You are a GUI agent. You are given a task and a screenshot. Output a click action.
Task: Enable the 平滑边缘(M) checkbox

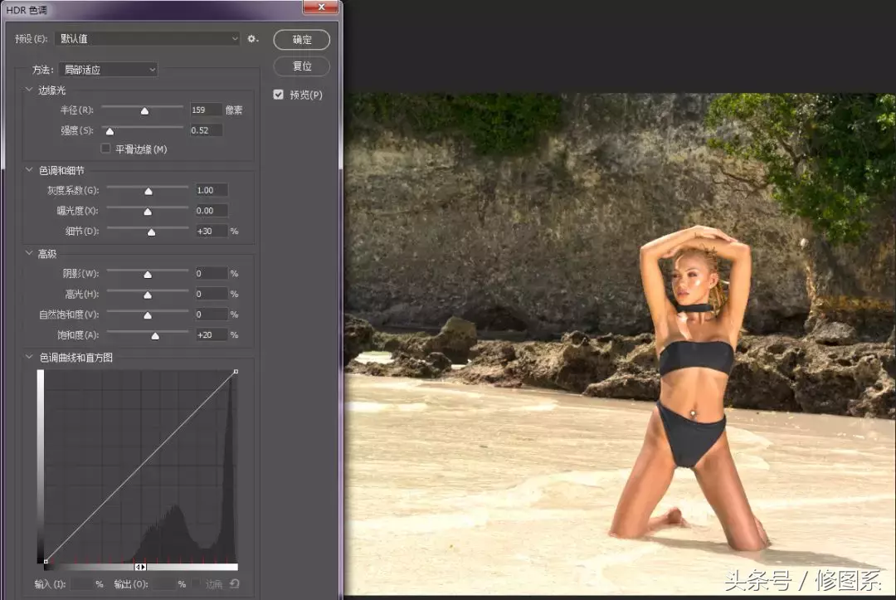pyautogui.click(x=105, y=149)
